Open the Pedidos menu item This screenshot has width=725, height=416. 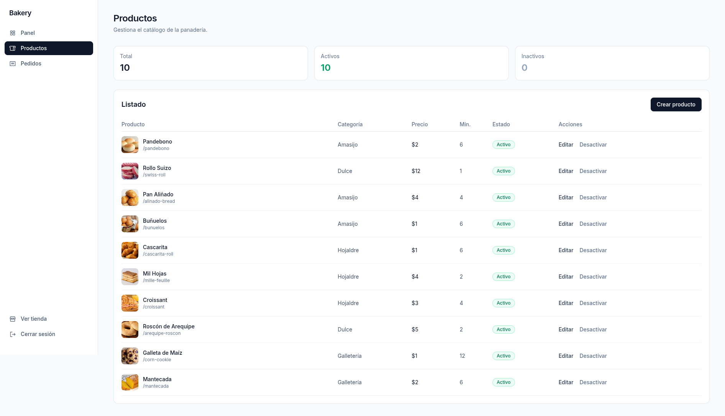[x=49, y=64]
